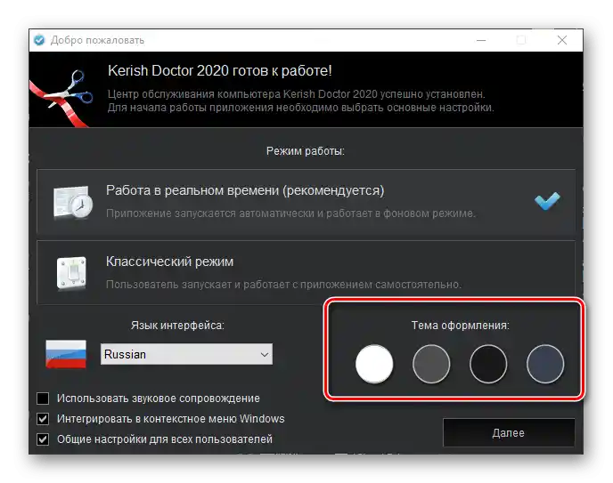Toggle 'Общие настройки для всех пользователей' checkbox
The width and height of the screenshot is (613, 483).
(43, 439)
